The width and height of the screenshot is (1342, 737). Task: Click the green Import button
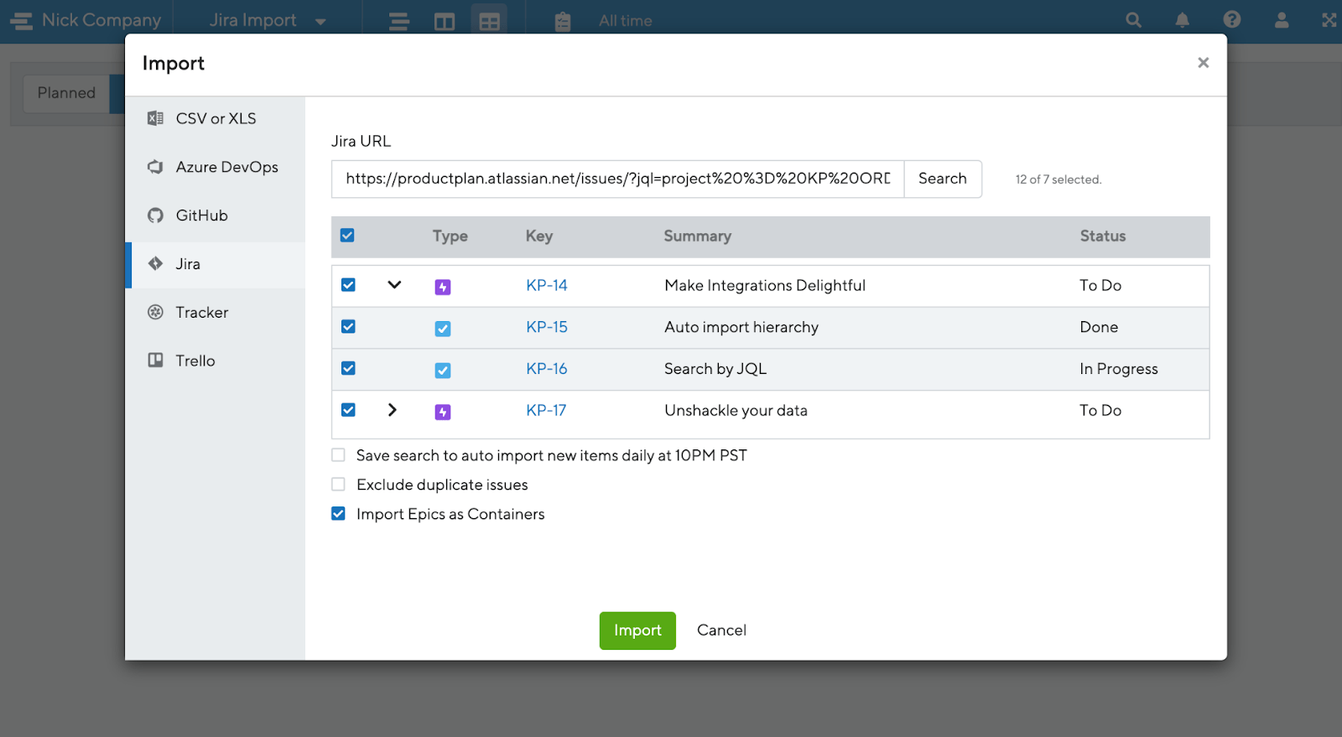pos(637,631)
